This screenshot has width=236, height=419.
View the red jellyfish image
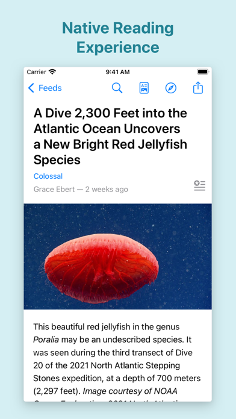pyautogui.click(x=117, y=256)
